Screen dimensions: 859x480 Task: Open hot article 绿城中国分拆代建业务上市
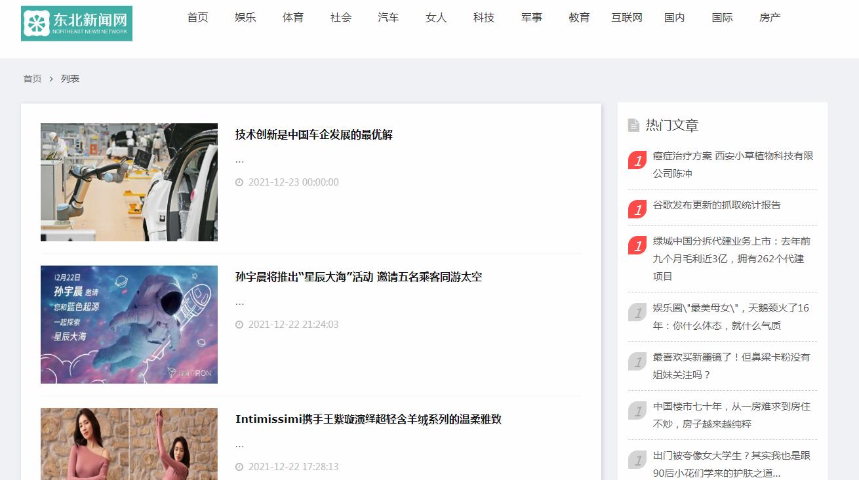point(732,258)
